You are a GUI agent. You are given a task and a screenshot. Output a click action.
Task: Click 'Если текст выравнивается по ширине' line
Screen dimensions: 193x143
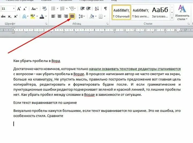pos(45,102)
